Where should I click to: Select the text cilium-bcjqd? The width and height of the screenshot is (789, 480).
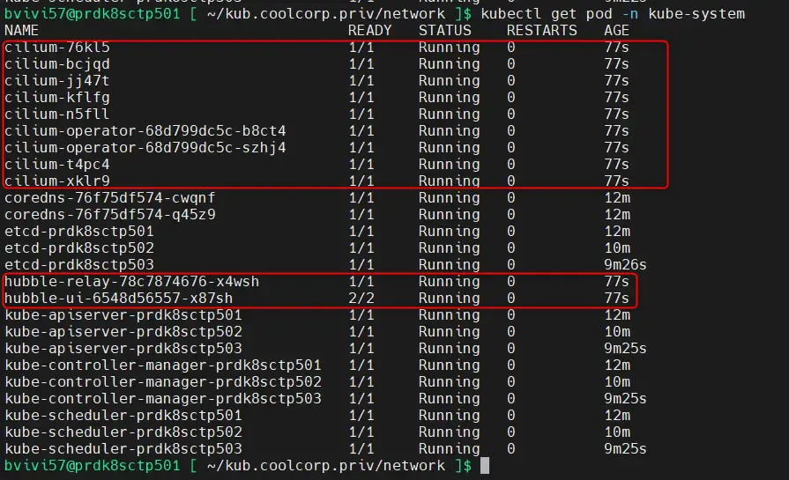pyautogui.click(x=56, y=64)
